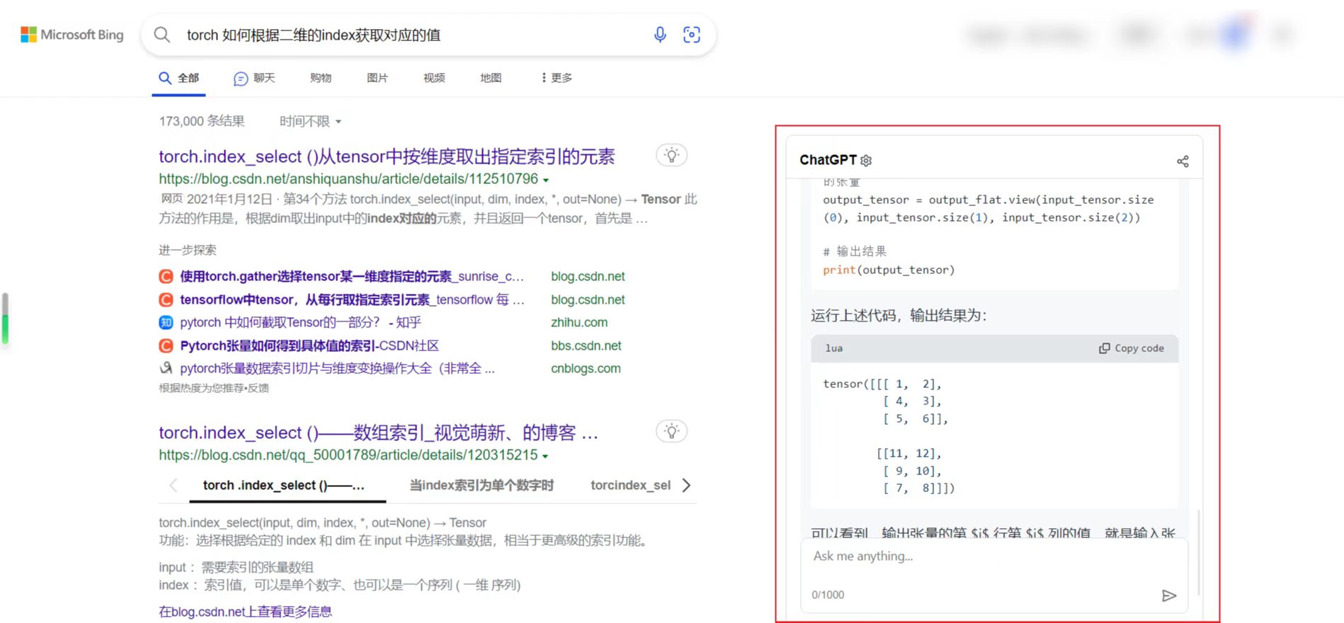Expand arrow next to anshiquanshu URL
Viewport: 1344px width, 623px height.
tap(546, 181)
